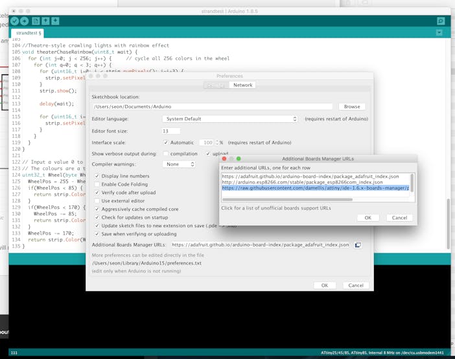Viewport: 455px width, 359px height.
Task: Adjust the interface scale percentage stepper
Action: (x=217, y=142)
